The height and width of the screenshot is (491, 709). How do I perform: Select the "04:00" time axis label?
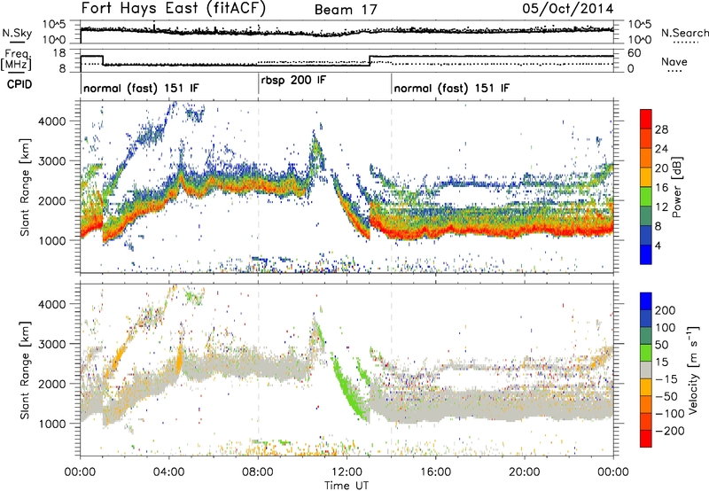(168, 472)
